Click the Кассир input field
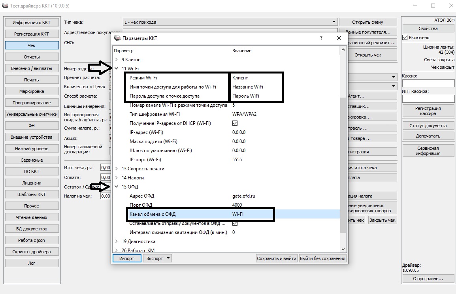This screenshot has width=456, height=294. pyautogui.click(x=428, y=83)
